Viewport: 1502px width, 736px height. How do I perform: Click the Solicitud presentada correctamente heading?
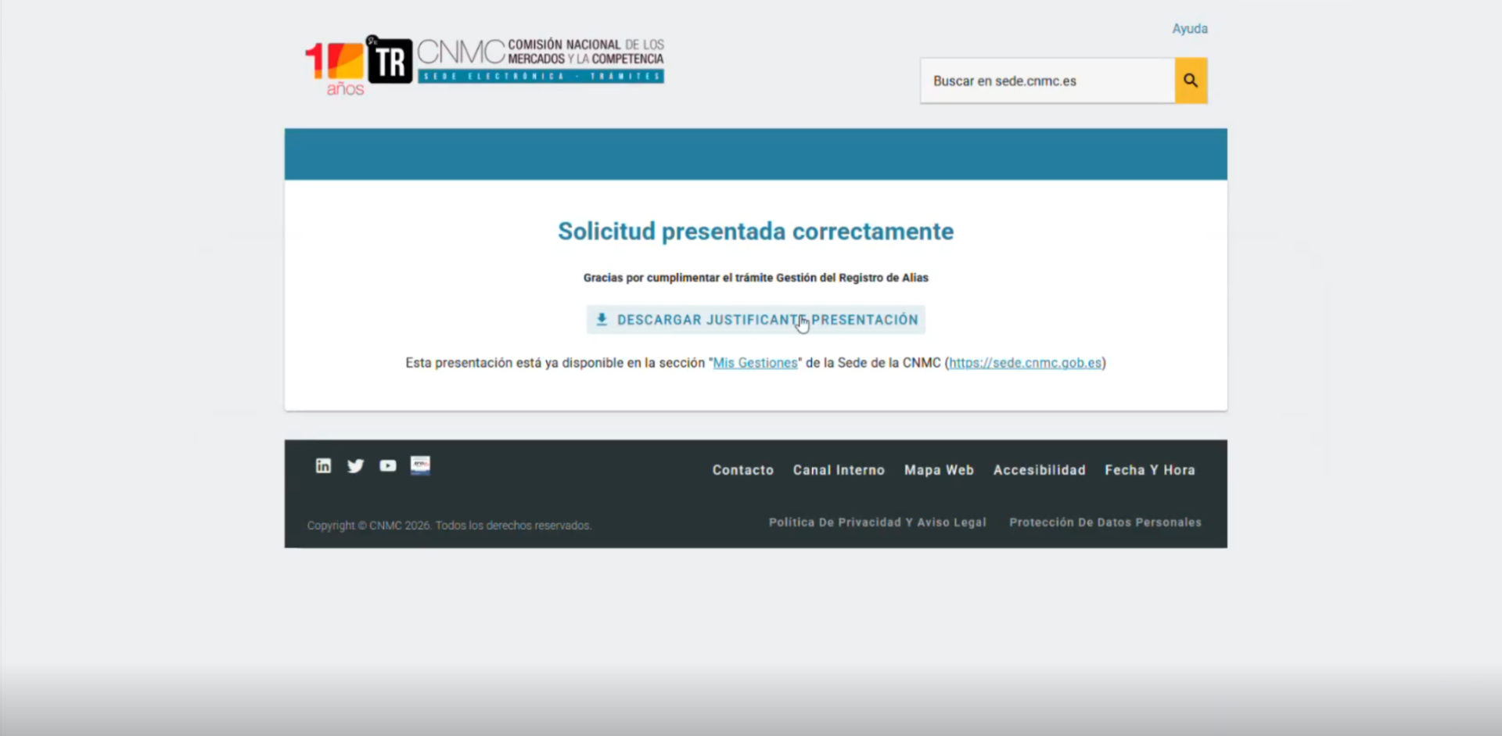(x=756, y=232)
